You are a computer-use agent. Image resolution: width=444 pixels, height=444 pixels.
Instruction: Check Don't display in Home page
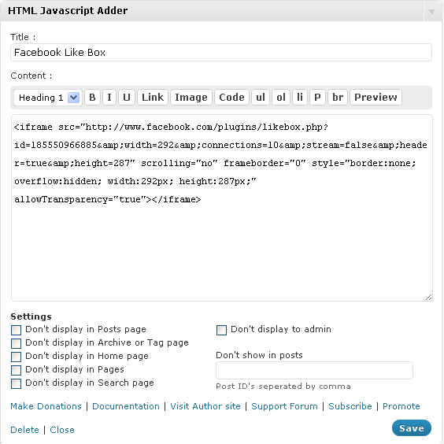[x=17, y=357]
